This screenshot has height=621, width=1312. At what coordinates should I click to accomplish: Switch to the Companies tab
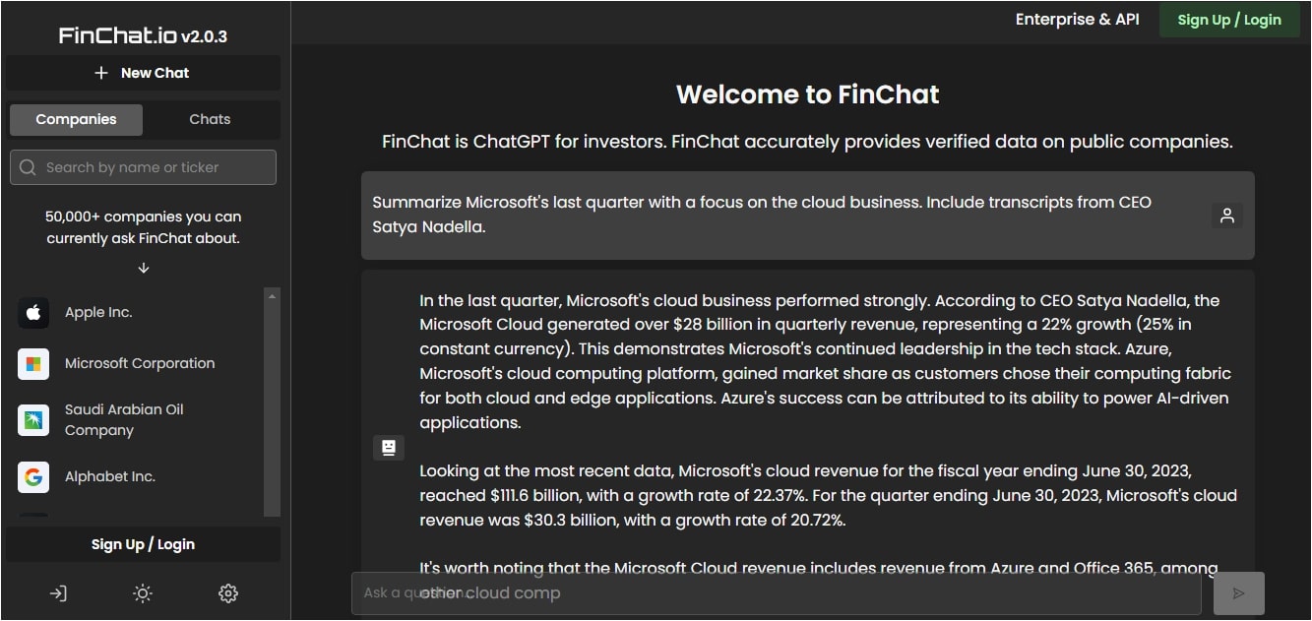[x=76, y=120]
